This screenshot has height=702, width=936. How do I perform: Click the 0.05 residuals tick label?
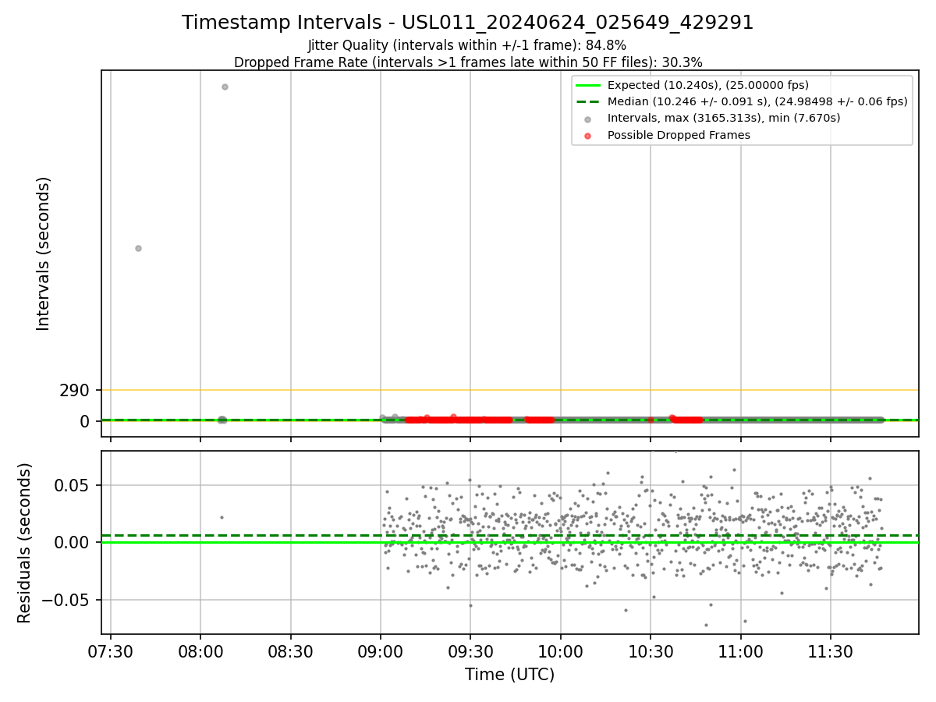(71, 485)
